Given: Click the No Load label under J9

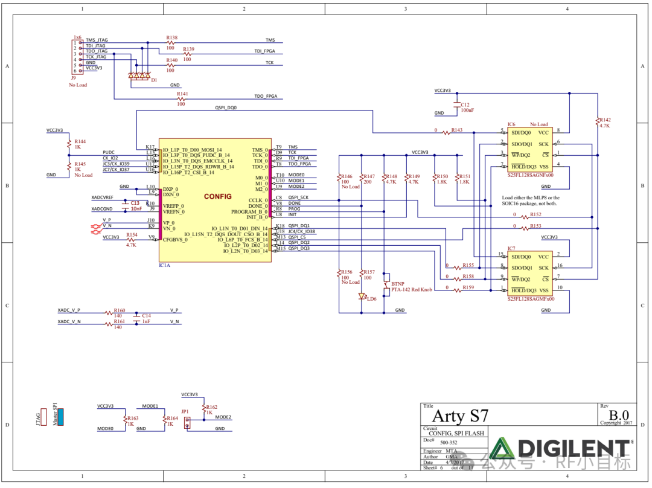Looking at the screenshot, I should pyautogui.click(x=78, y=85).
